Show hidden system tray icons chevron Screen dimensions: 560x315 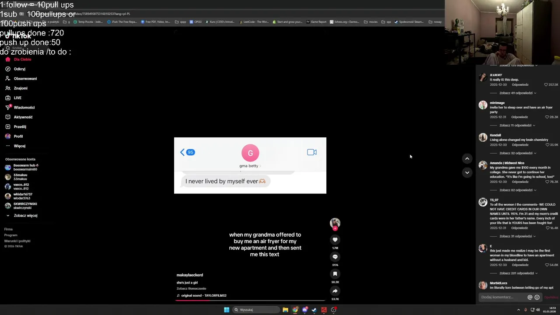tap(519, 310)
